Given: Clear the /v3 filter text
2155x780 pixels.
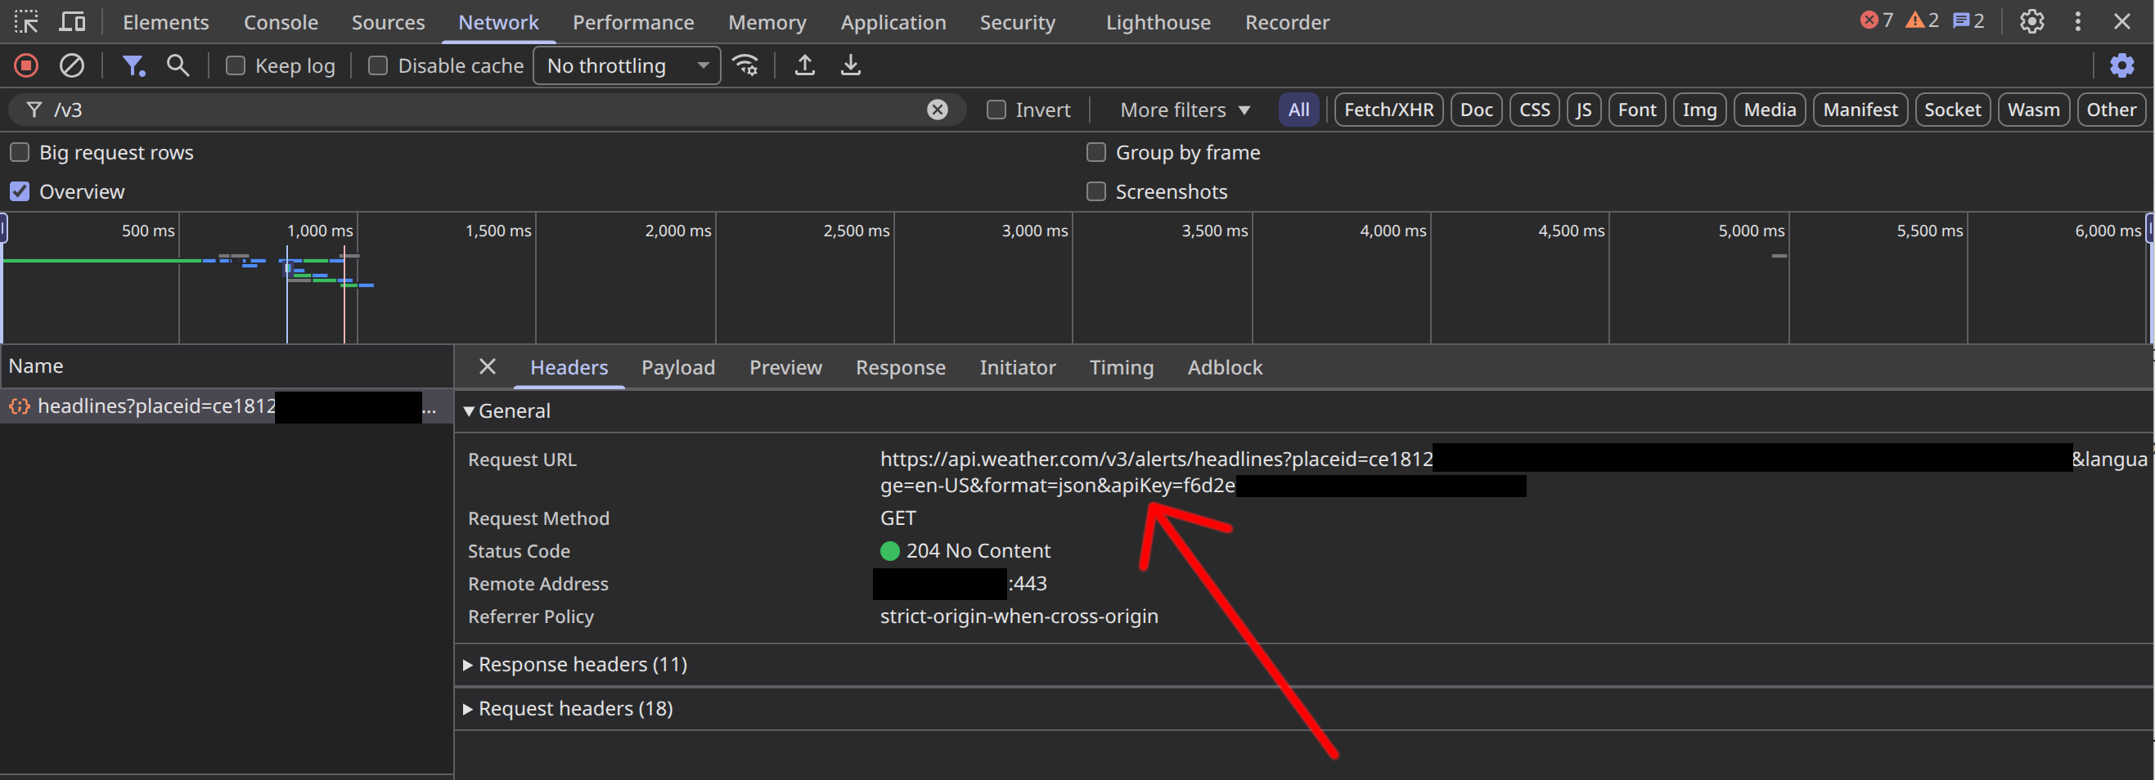Looking at the screenshot, I should click(938, 110).
